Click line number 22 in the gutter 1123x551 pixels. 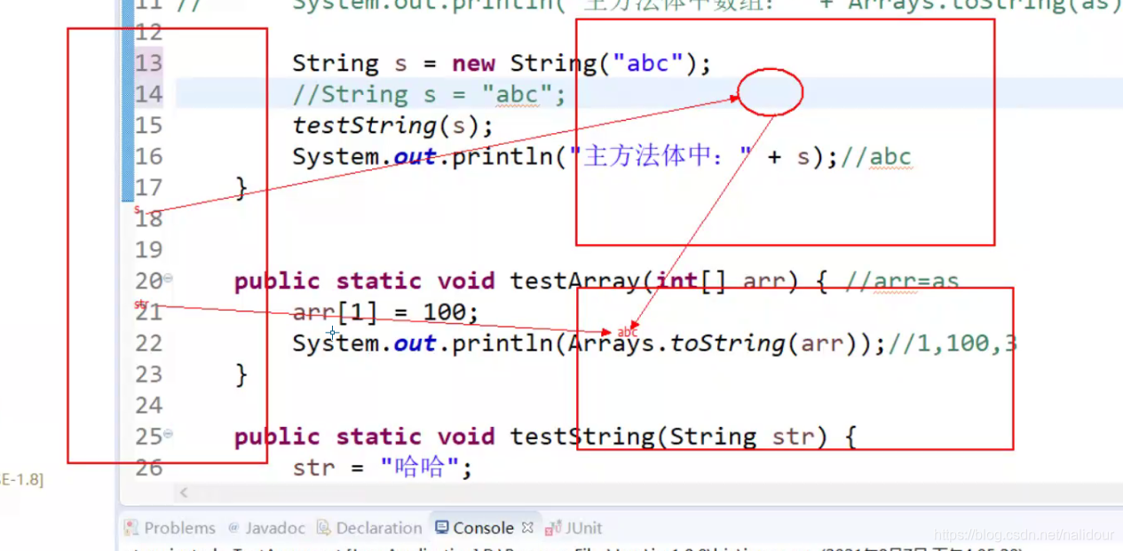(x=148, y=343)
